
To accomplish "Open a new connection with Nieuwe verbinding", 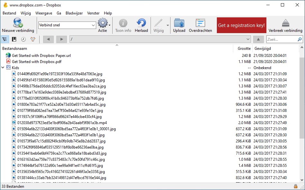I will pos(18,25).
